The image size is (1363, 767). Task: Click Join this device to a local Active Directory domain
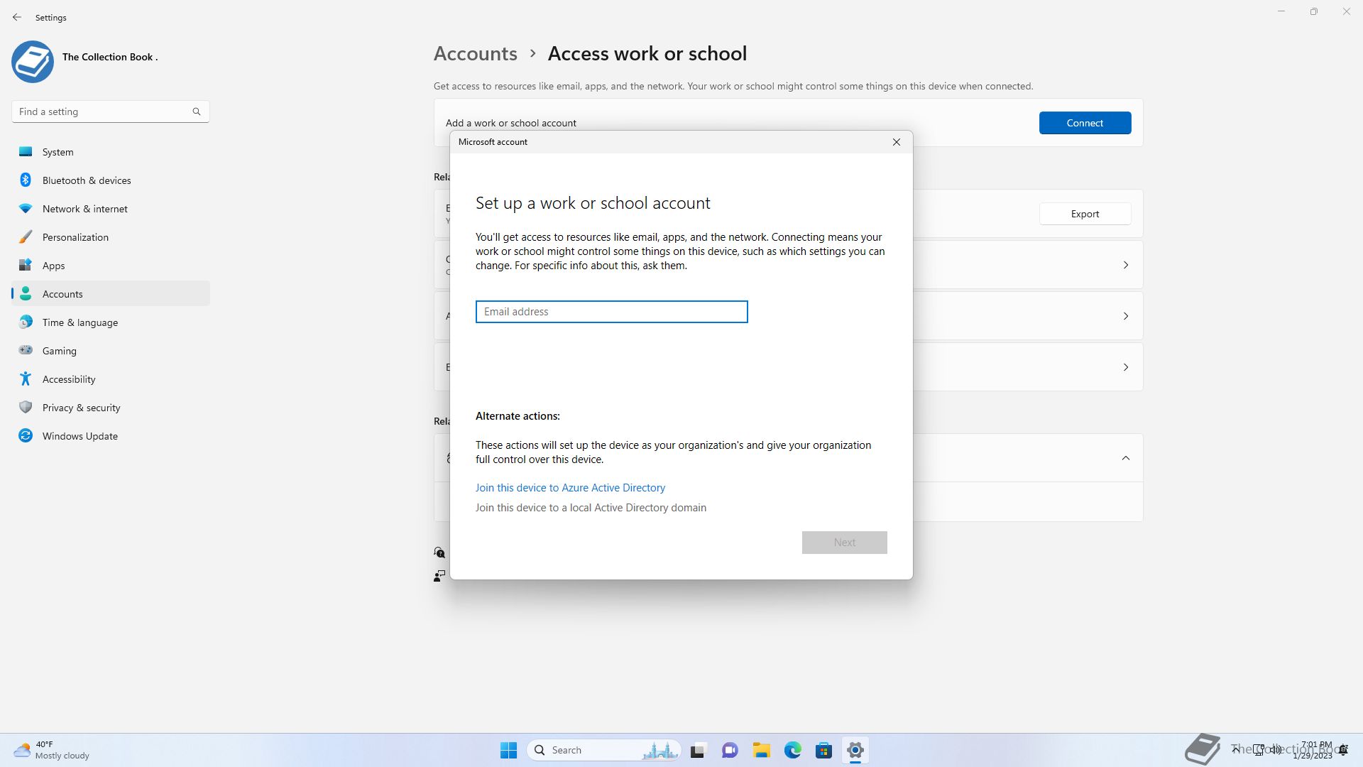click(x=591, y=508)
